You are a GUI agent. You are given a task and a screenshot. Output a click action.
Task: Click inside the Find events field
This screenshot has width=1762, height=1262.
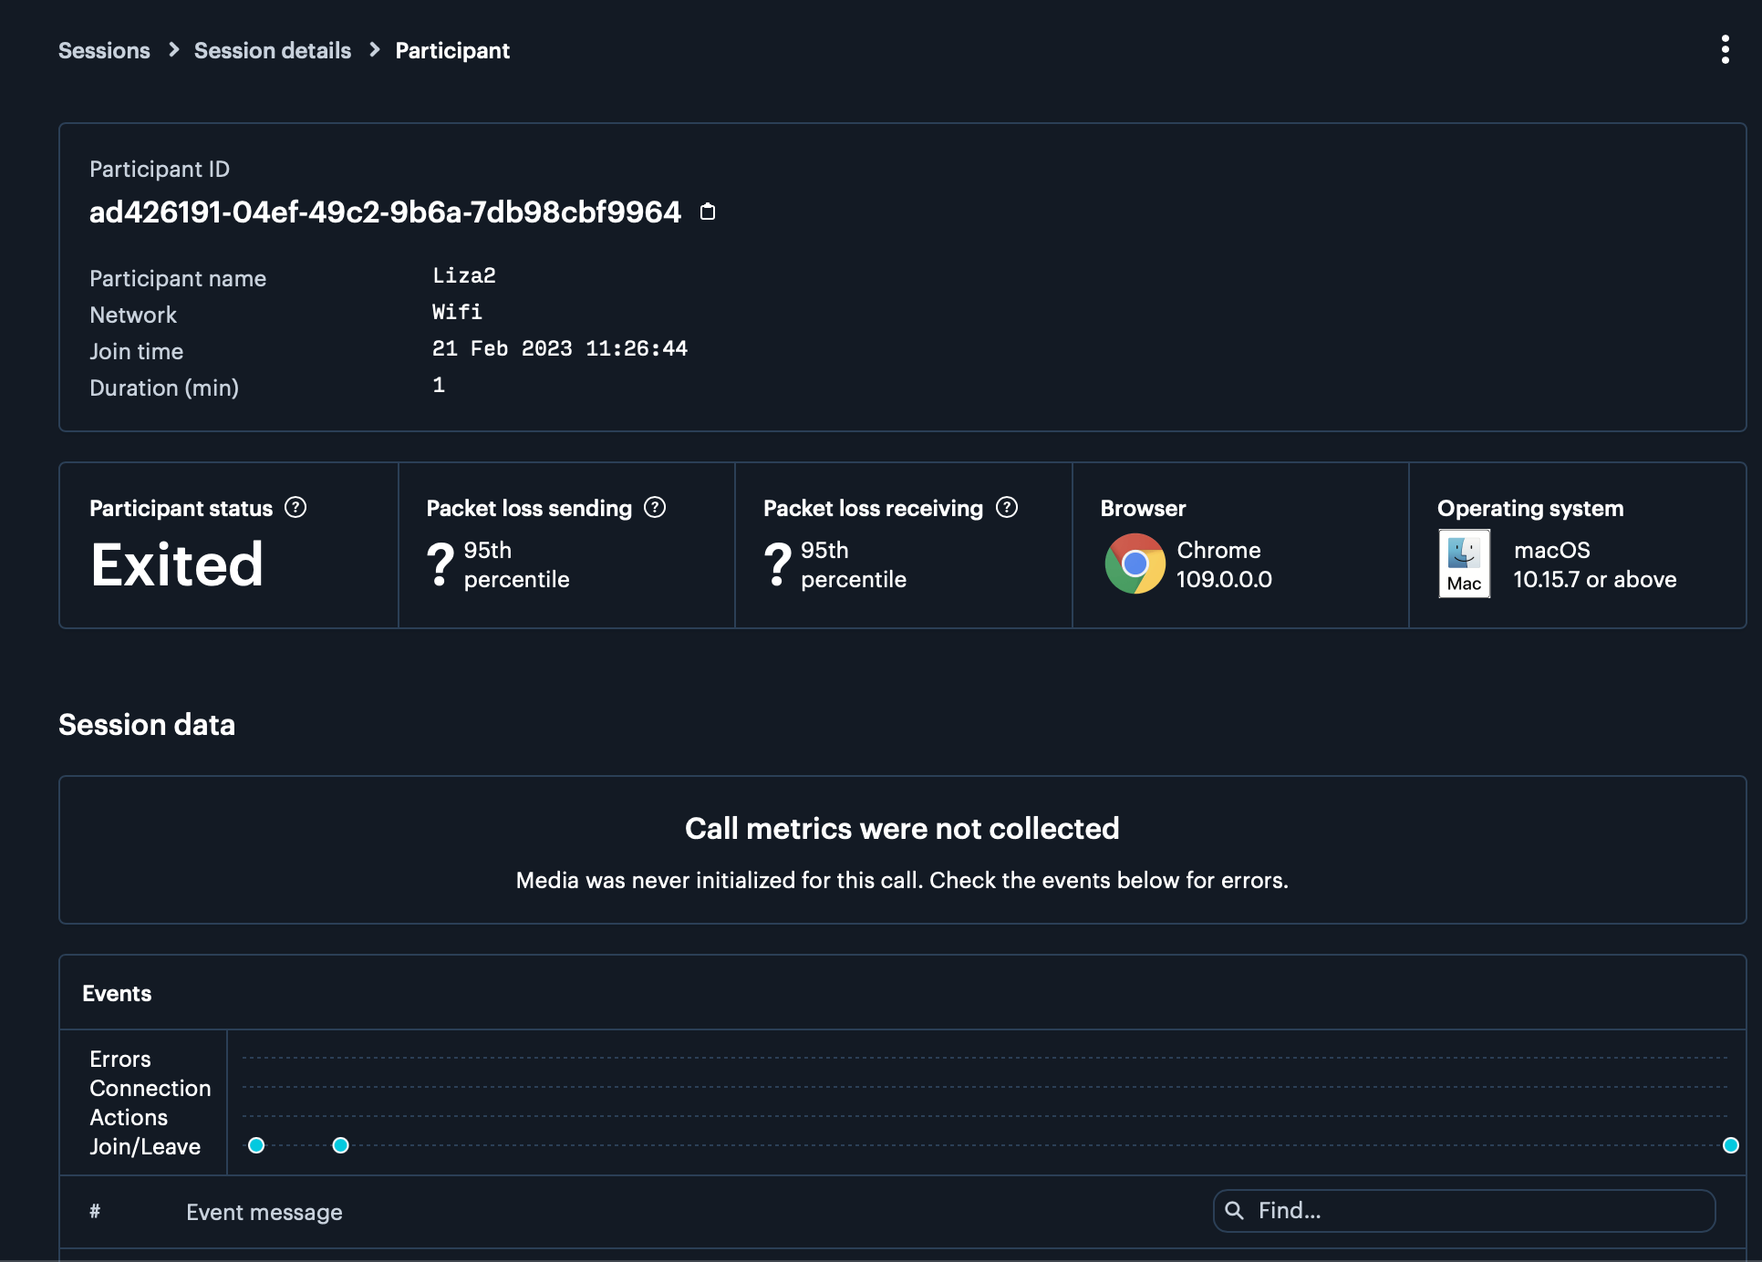click(x=1459, y=1211)
